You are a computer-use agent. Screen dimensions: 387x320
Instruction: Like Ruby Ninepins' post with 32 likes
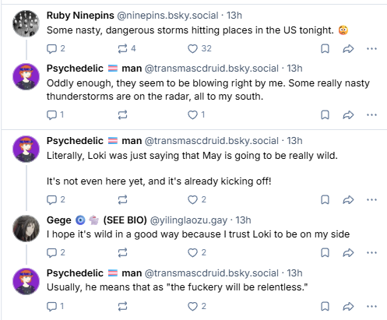coord(199,49)
